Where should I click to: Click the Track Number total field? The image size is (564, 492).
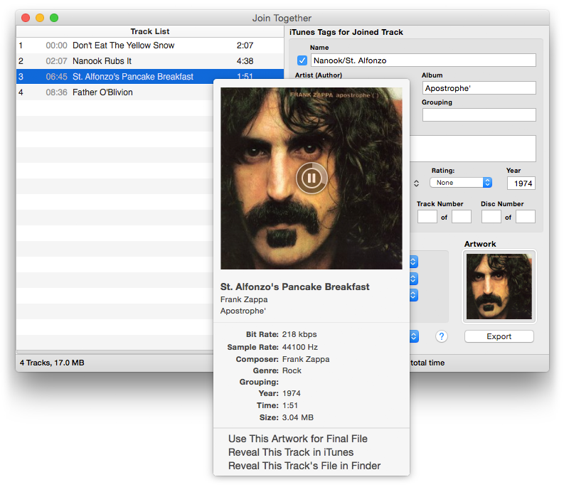(x=462, y=217)
